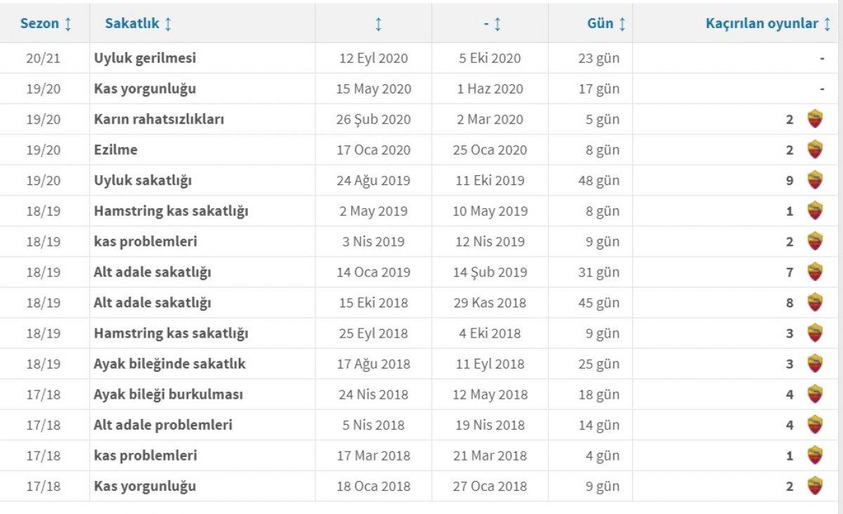Image resolution: width=843 pixels, height=514 pixels.
Task: Click the Alt adale problemleri injury name
Action: coord(163,425)
